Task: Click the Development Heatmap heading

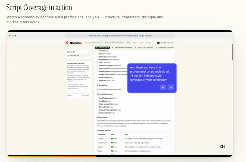Action: pyautogui.click(x=103, y=130)
